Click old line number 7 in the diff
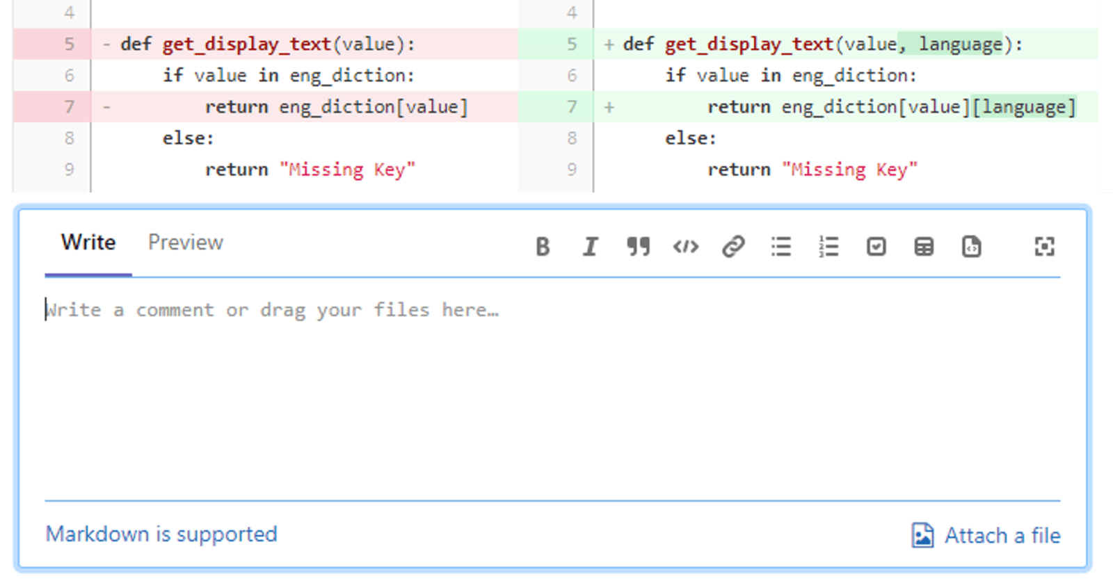Screen dimensions: 1113x581 (x=70, y=106)
